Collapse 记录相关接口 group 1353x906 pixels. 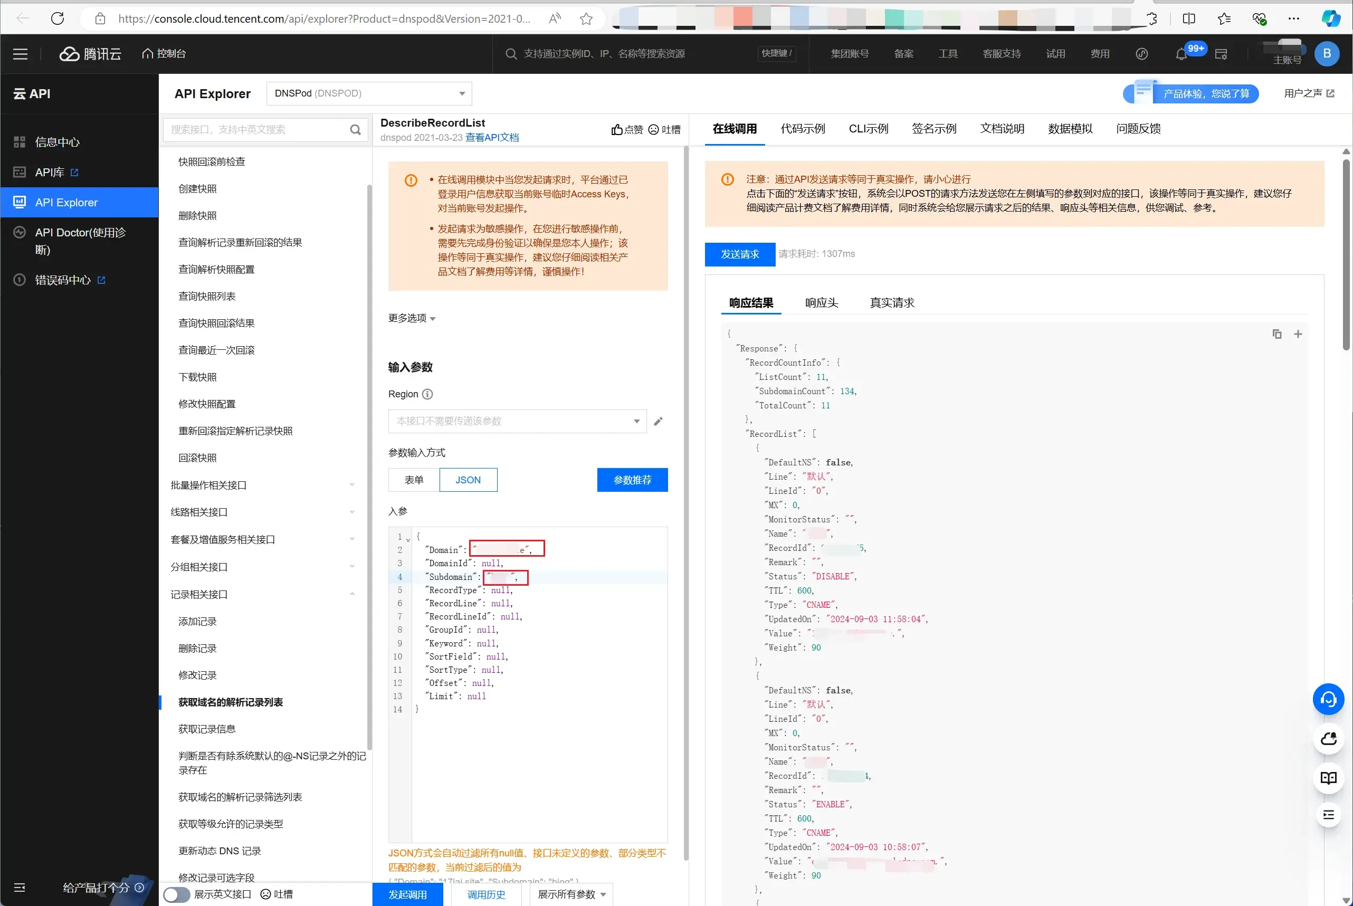pos(263,595)
